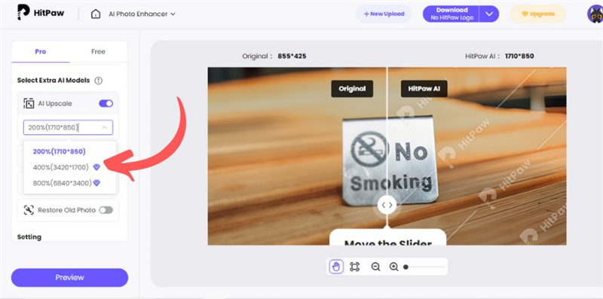This screenshot has height=299, width=603.
Task: Click the HitPaw AI 1710*850 size text
Action: [500, 56]
